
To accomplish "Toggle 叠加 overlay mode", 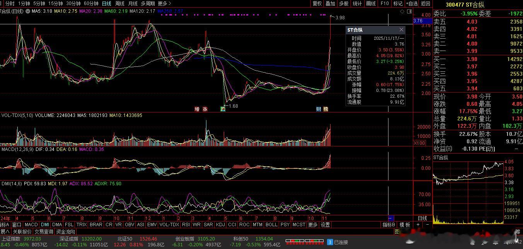I will point(330,3).
